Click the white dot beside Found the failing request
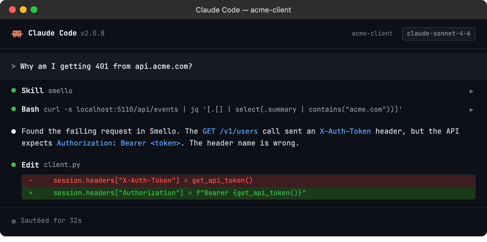The width and height of the screenshot is (487, 242). click(14, 131)
